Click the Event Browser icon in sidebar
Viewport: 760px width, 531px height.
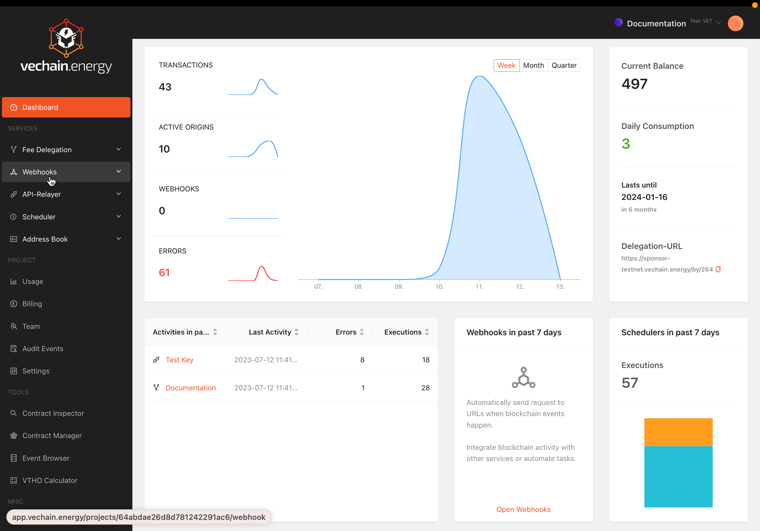pos(14,458)
